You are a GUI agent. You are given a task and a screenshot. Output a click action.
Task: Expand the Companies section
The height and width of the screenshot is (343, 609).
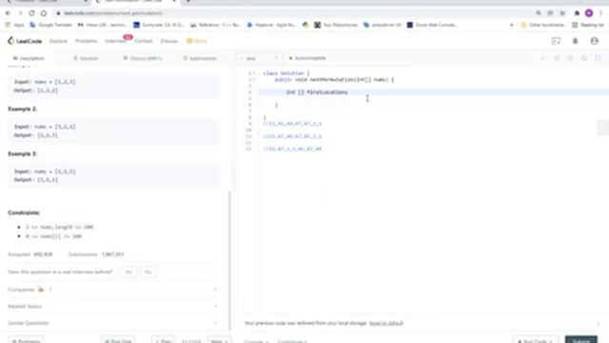pos(112,290)
